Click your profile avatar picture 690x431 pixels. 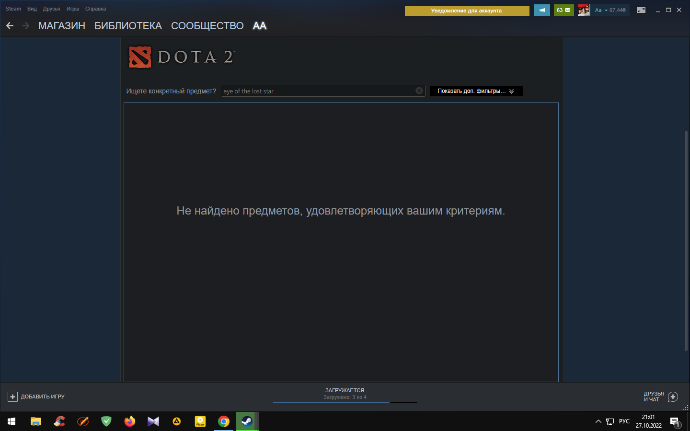(584, 10)
